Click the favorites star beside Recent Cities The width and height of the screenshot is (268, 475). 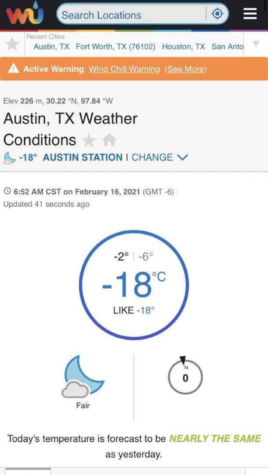(12, 44)
